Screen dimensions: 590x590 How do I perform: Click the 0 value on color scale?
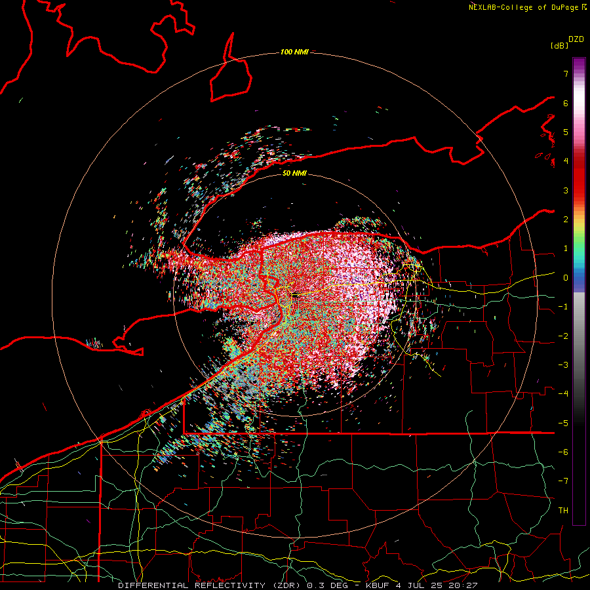click(566, 278)
